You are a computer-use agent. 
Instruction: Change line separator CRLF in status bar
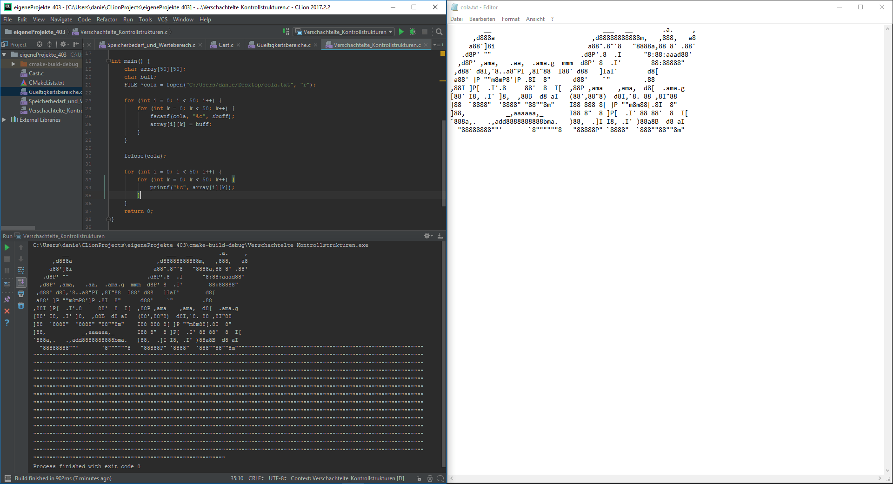[256, 478]
